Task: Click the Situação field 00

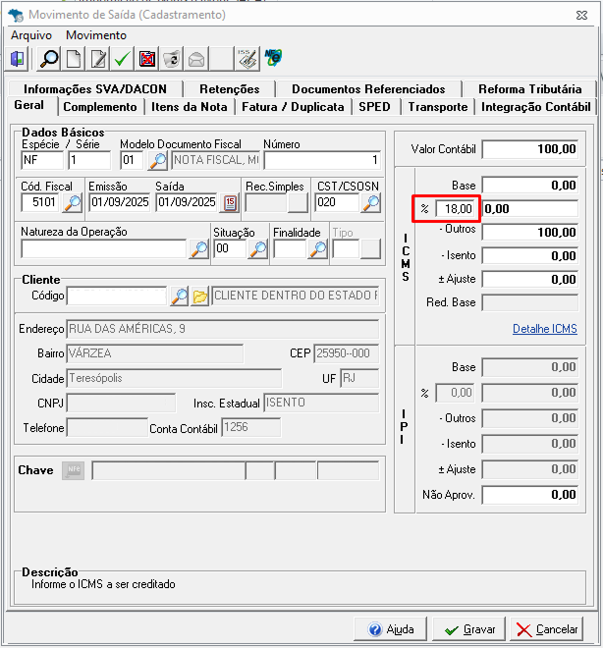Action: [230, 249]
